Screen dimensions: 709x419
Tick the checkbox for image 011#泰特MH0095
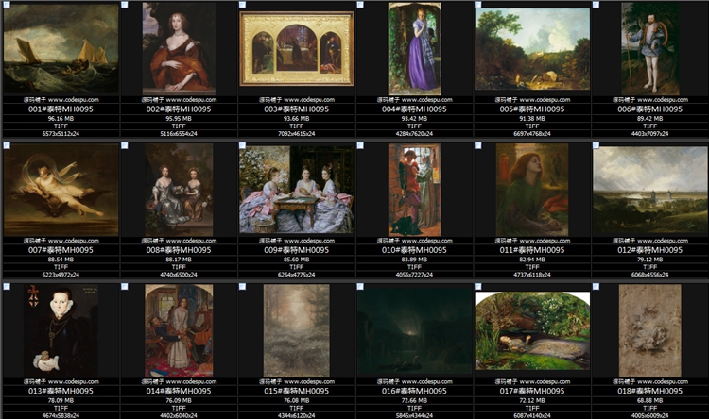[478, 145]
